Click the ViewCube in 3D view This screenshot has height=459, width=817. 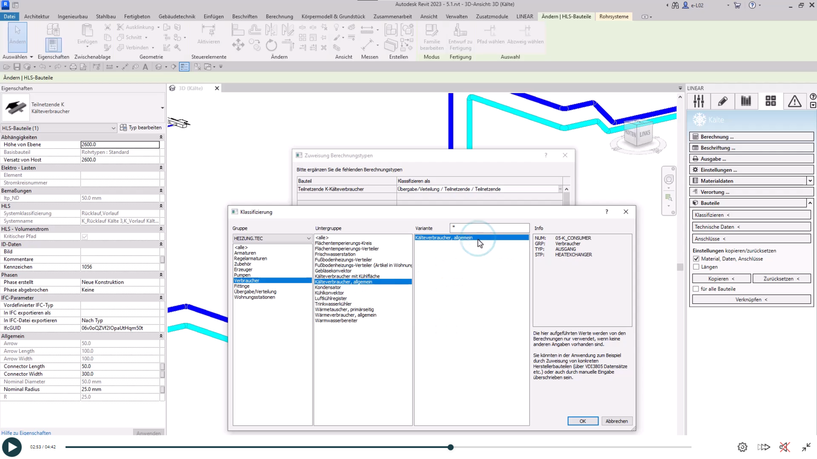tap(638, 134)
